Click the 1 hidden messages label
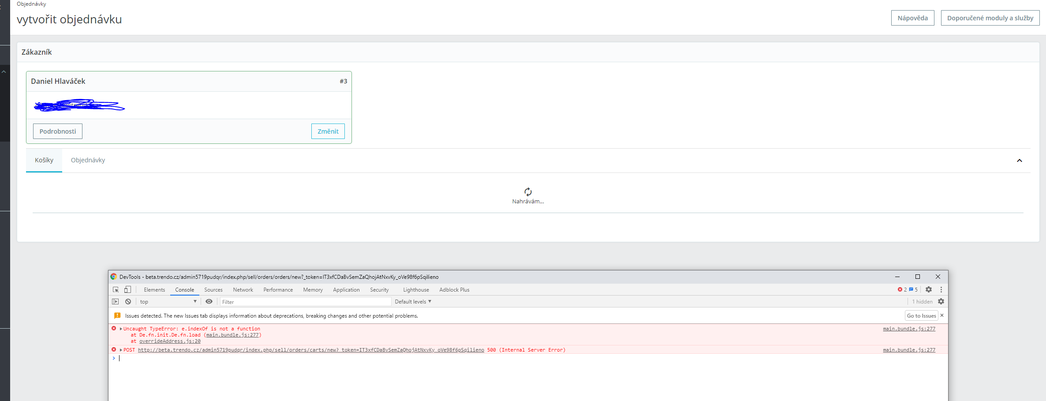The height and width of the screenshot is (401, 1046). coord(922,302)
